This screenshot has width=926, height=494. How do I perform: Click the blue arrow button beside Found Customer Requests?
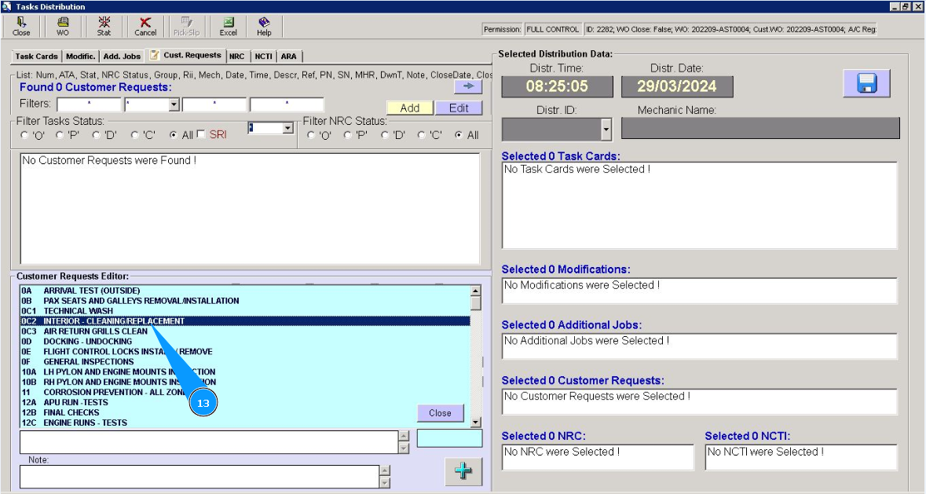[x=468, y=86]
